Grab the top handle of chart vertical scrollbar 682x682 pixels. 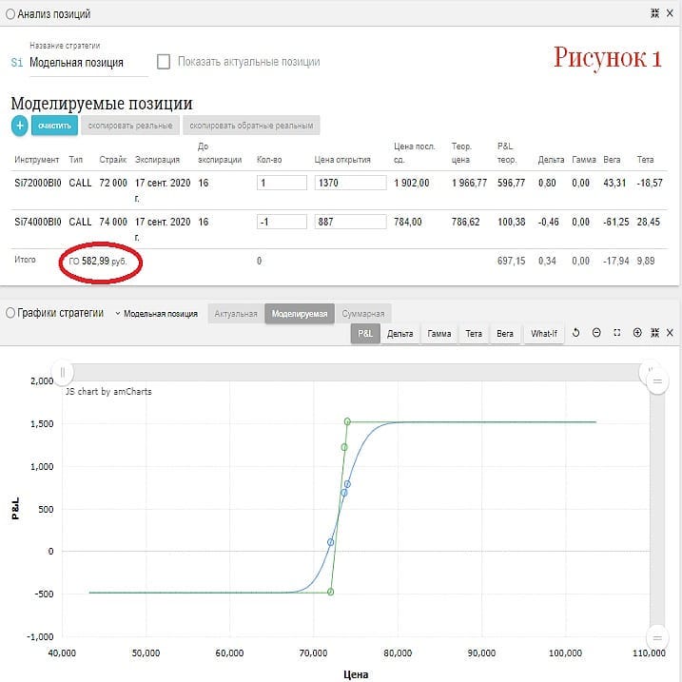coord(657,381)
